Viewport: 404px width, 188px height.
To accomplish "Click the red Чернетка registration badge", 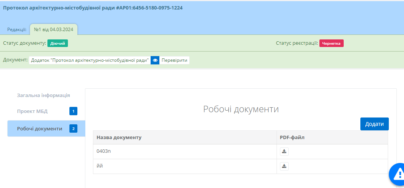I will pos(331,43).
